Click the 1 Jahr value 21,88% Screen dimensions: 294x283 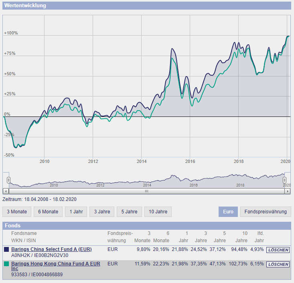coord(180,249)
